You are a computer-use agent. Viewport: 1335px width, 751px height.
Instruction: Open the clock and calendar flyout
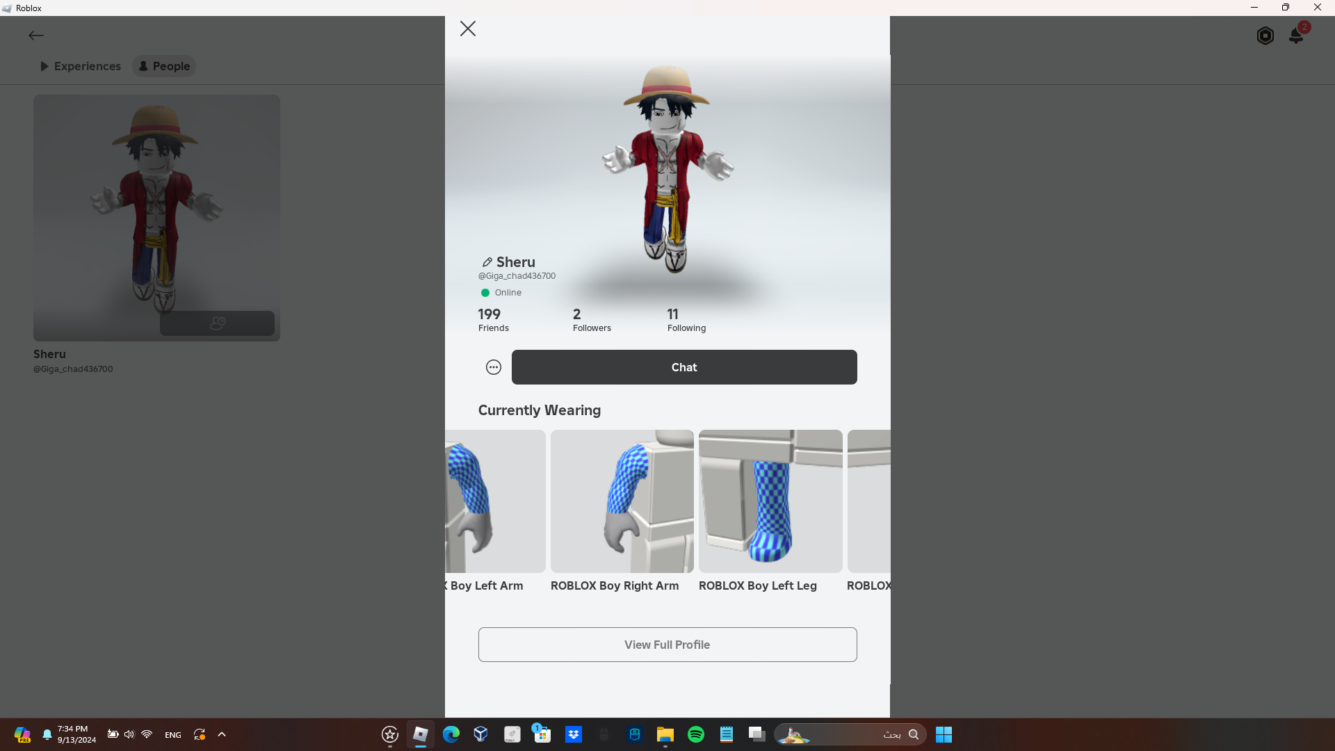click(76, 734)
